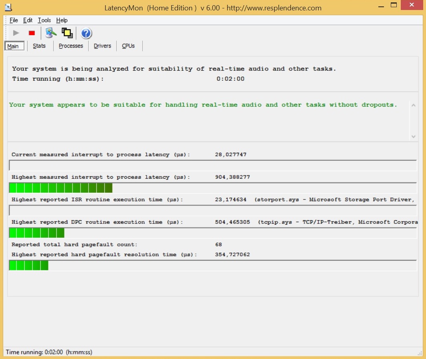The image size is (426, 359).
Task: Open the Edit menu
Action: tap(28, 20)
